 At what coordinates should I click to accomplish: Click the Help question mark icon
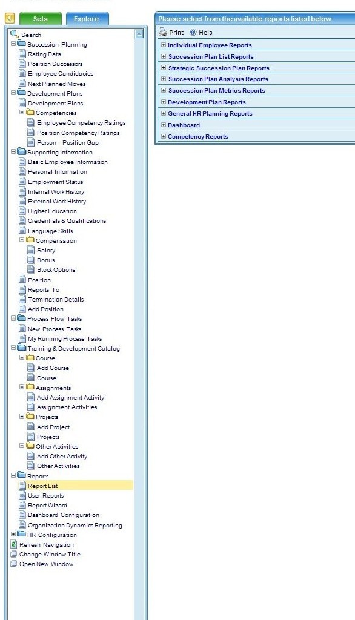193,33
